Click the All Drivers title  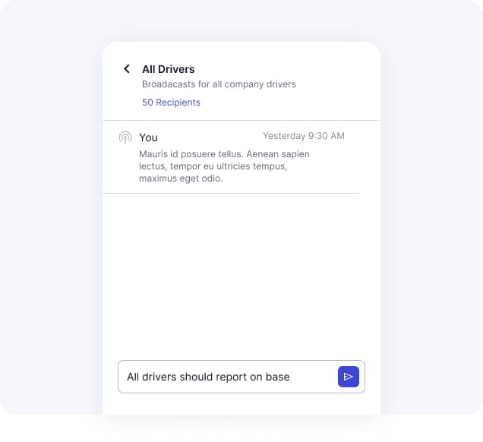(x=169, y=69)
